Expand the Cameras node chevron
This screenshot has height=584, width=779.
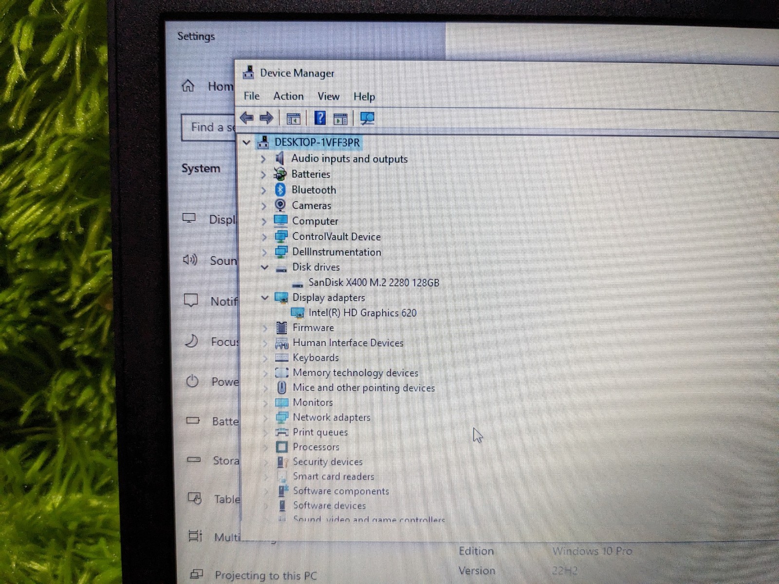click(264, 206)
